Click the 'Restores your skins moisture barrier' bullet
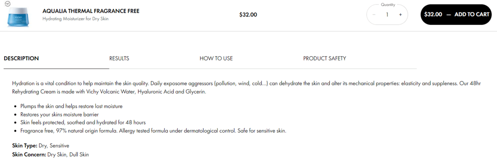The width and height of the screenshot is (497, 161). 60,114
